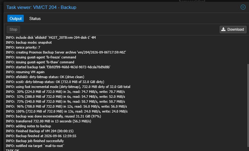The width and height of the screenshot is (249, 151).
Task: Click the 'Finished Backup of VM 204' line
Action: [39, 131]
